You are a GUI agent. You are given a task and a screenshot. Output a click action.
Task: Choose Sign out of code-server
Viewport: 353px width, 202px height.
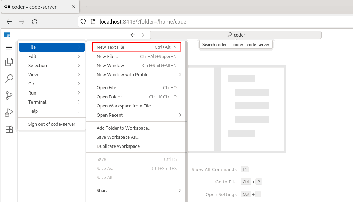point(52,124)
